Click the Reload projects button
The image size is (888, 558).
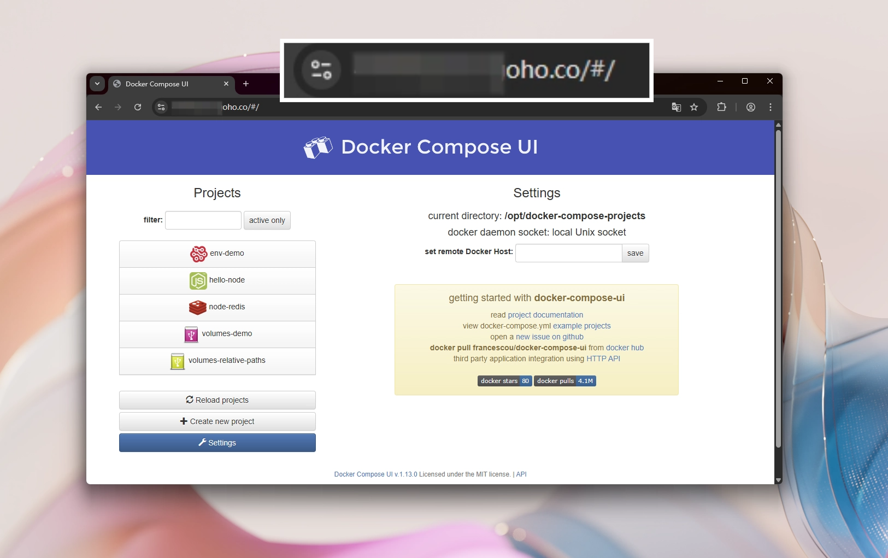point(217,400)
